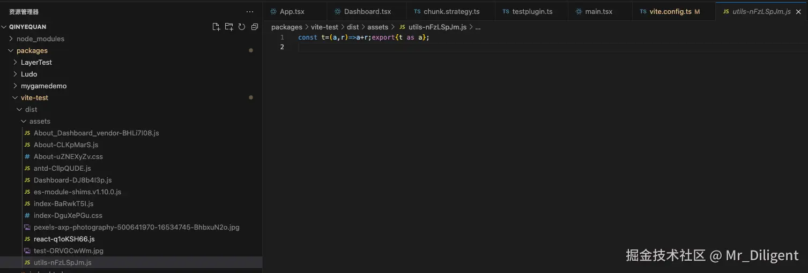Click the vite-test breadcrumb segment
The height and width of the screenshot is (273, 808).
click(324, 27)
